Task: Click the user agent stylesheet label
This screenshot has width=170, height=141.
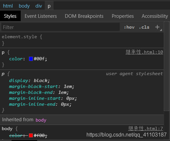Action: pyautogui.click(x=134, y=74)
